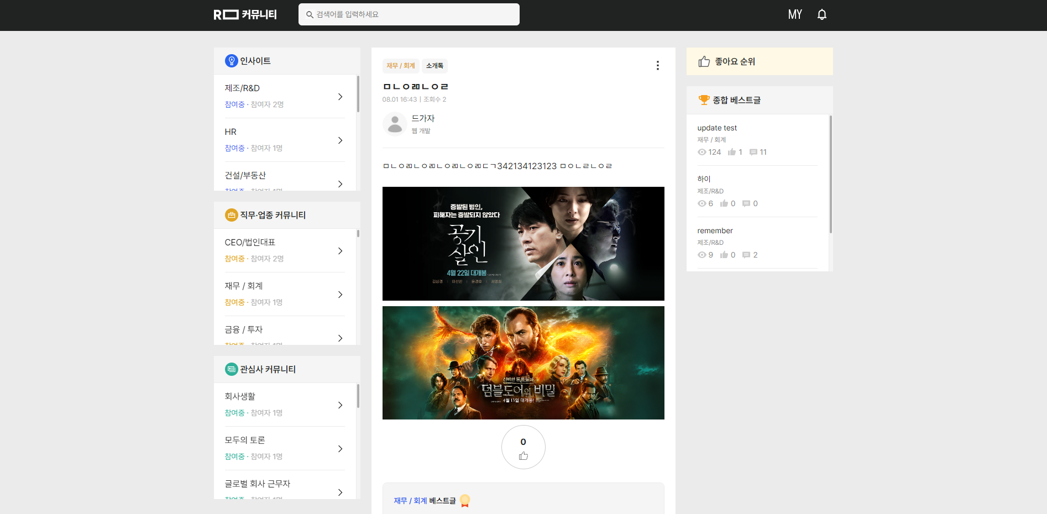
Task: Click the 관심사 커뮤니티 list scrollbar
Action: point(358,396)
